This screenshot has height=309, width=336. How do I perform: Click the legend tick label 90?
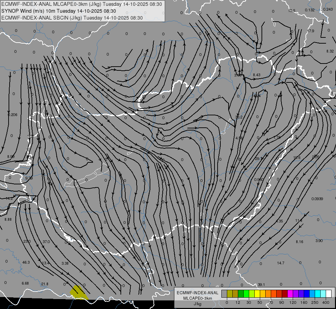281,302
